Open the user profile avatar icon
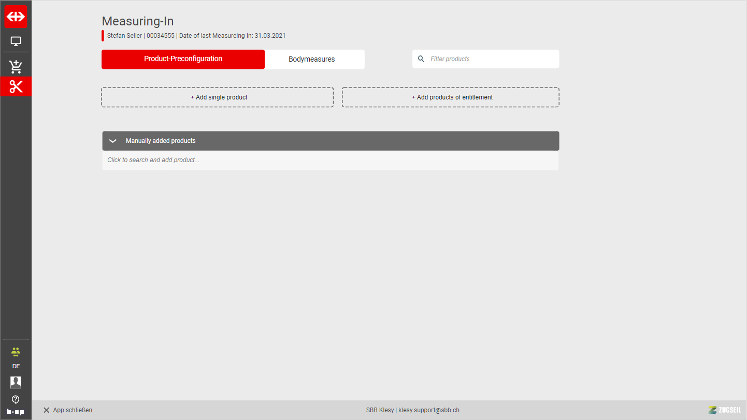747x420 pixels. click(x=16, y=382)
